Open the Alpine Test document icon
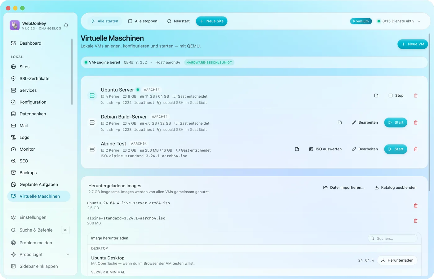The image size is (434, 279). [297, 149]
